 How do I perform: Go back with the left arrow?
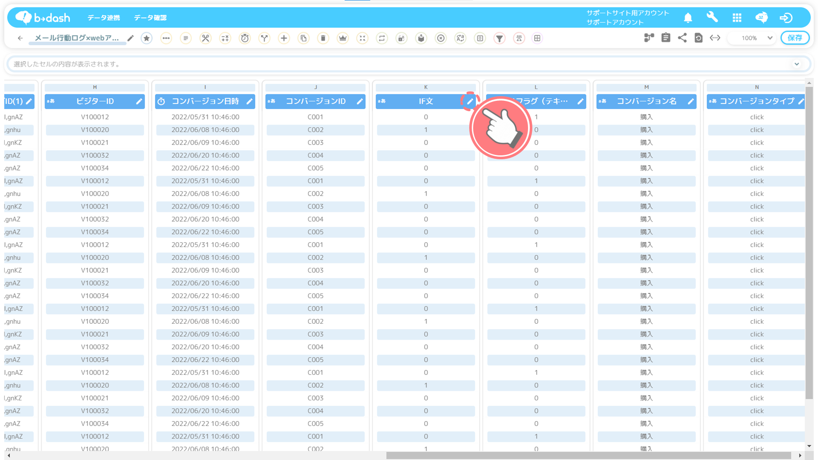[20, 38]
